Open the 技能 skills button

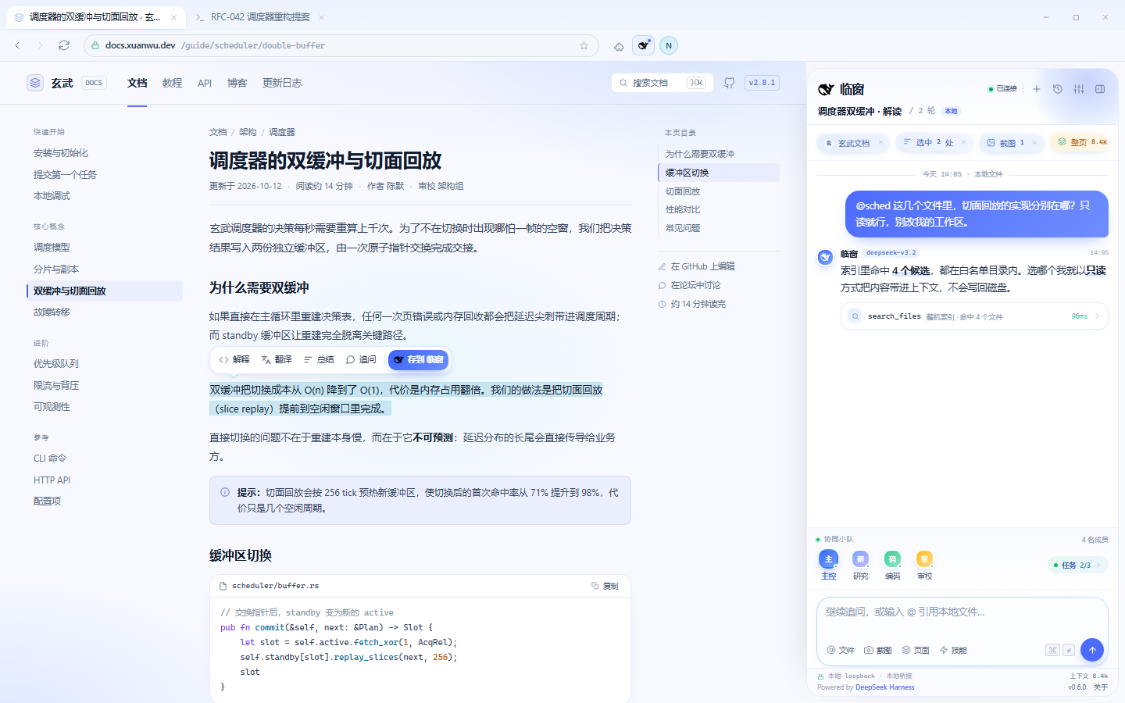[x=953, y=650]
